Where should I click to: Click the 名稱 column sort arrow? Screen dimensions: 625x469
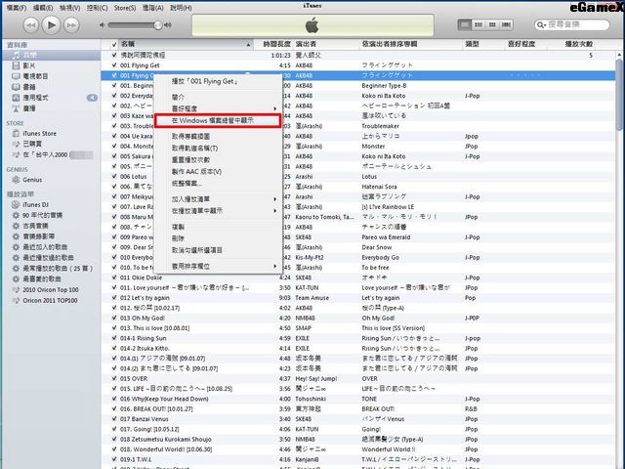tap(248, 45)
